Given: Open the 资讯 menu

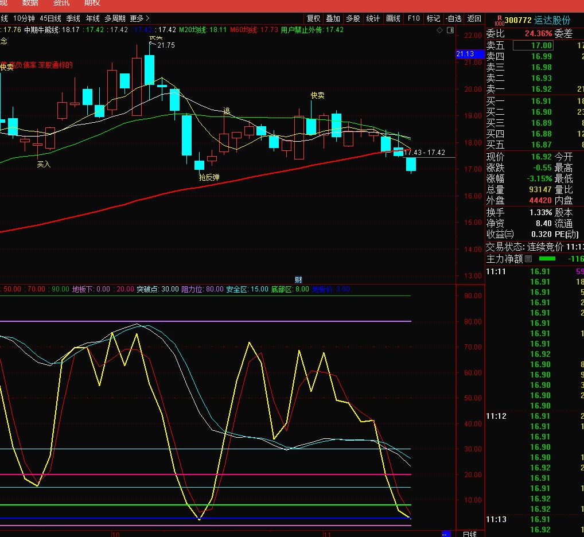Looking at the screenshot, I should 61,3.
